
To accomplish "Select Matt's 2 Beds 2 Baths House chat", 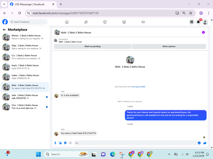I will point(25,87).
